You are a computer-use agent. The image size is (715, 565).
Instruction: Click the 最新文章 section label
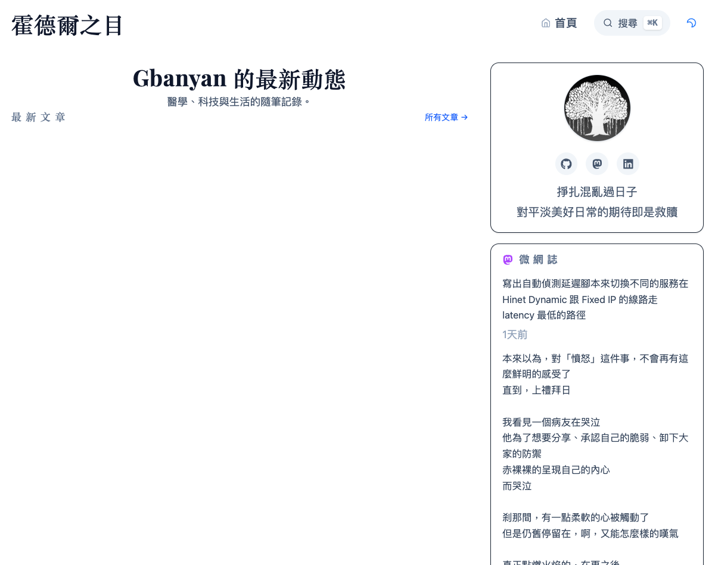38,117
